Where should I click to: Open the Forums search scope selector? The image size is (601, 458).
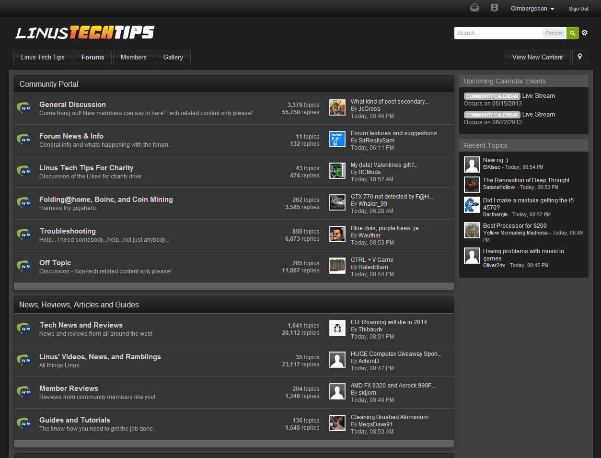point(554,33)
